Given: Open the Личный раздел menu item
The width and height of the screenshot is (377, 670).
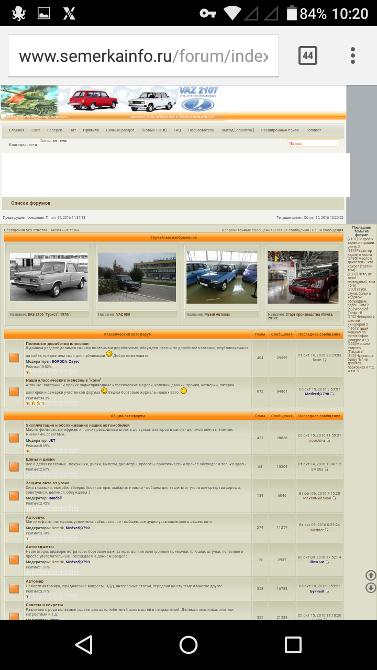Looking at the screenshot, I should pyautogui.click(x=120, y=130).
